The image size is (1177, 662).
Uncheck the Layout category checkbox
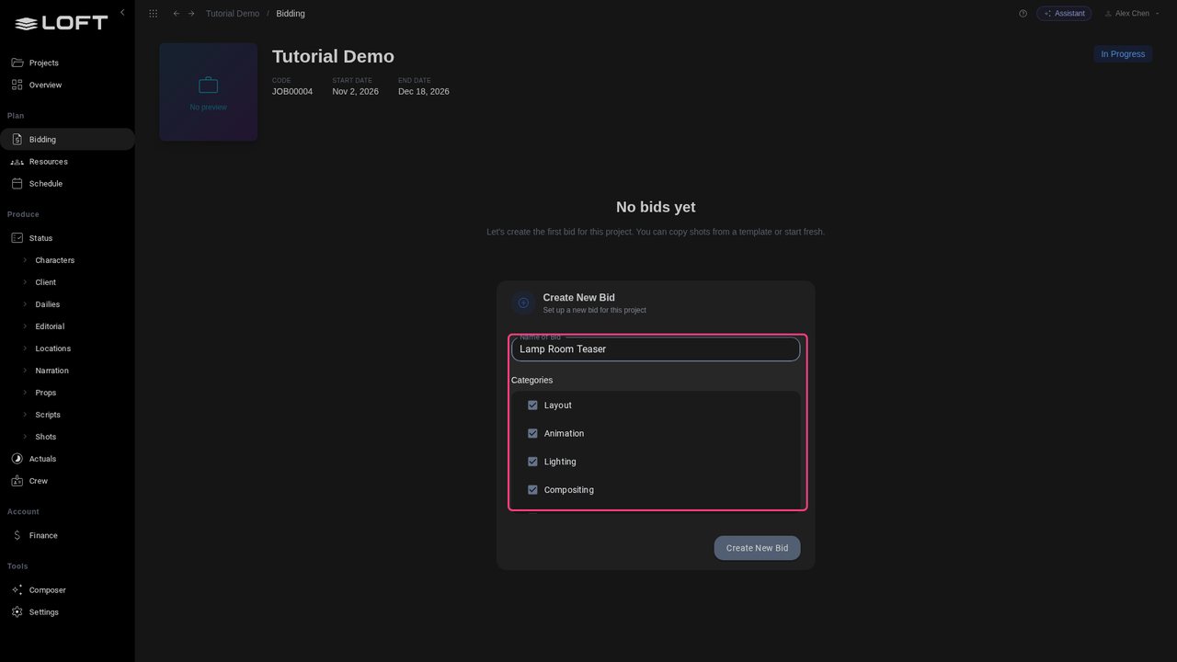[532, 405]
